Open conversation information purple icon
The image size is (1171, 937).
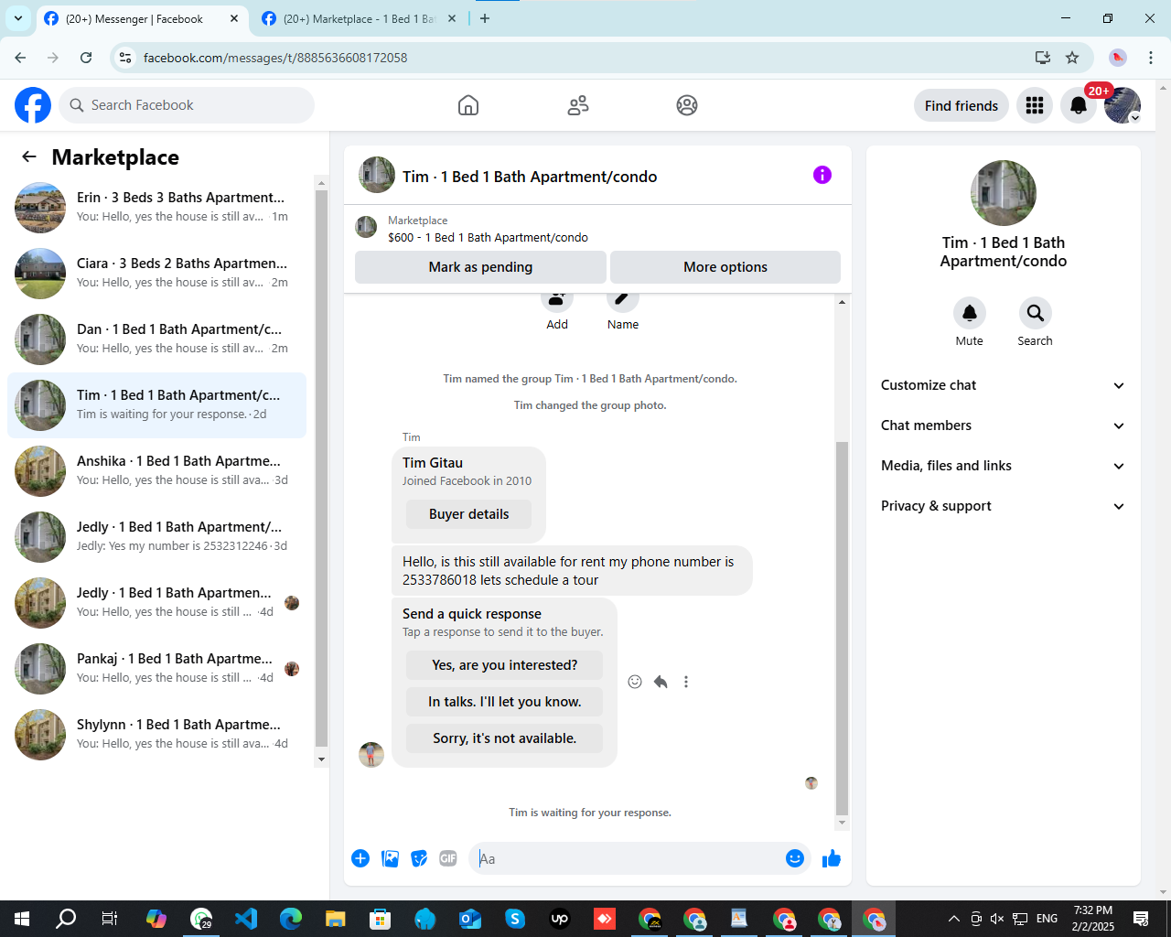click(822, 175)
